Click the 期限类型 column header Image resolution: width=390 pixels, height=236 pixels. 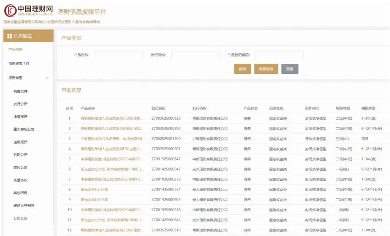(368, 108)
